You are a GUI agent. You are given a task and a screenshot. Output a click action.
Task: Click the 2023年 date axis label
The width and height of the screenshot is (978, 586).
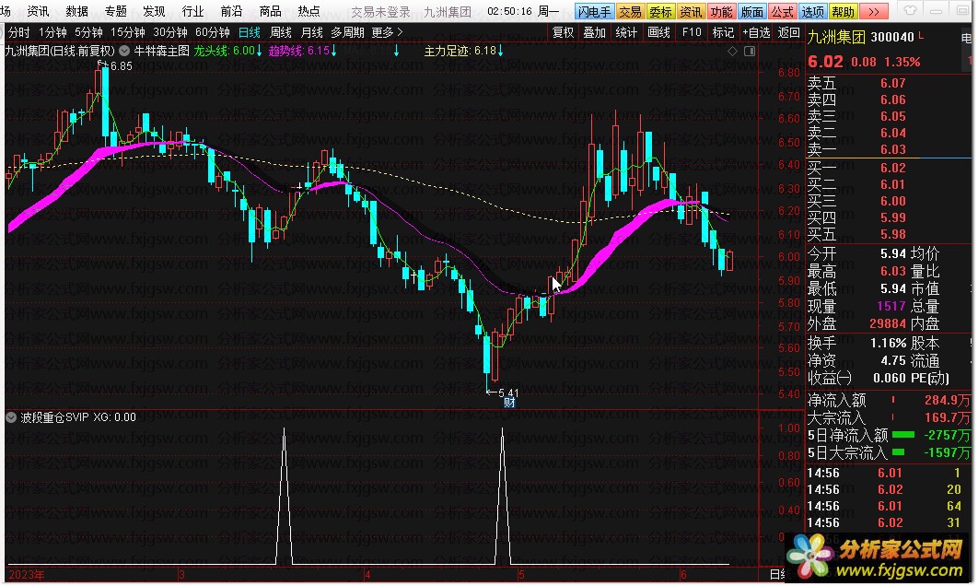26,575
